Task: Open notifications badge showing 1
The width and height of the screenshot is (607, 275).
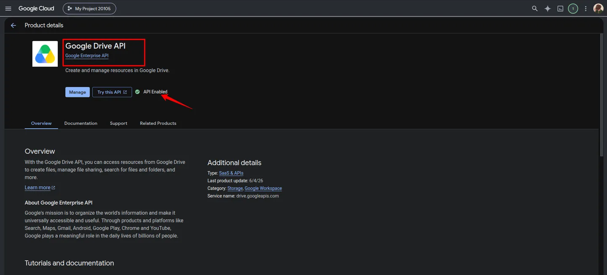Action: pos(573,8)
